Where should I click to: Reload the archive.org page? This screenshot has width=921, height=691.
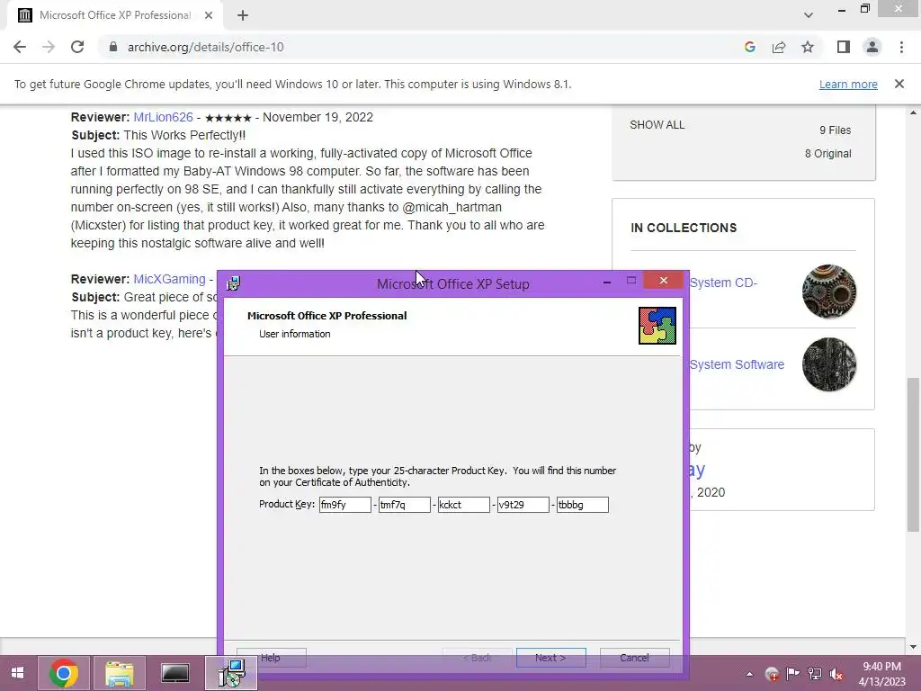(x=77, y=47)
